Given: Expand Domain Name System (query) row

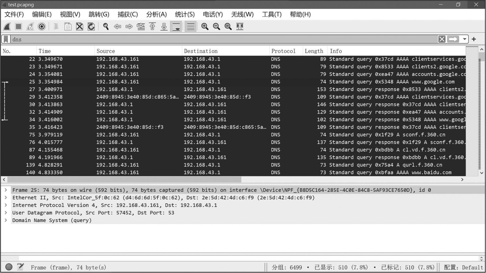Looking at the screenshot, I should (x=6, y=220).
